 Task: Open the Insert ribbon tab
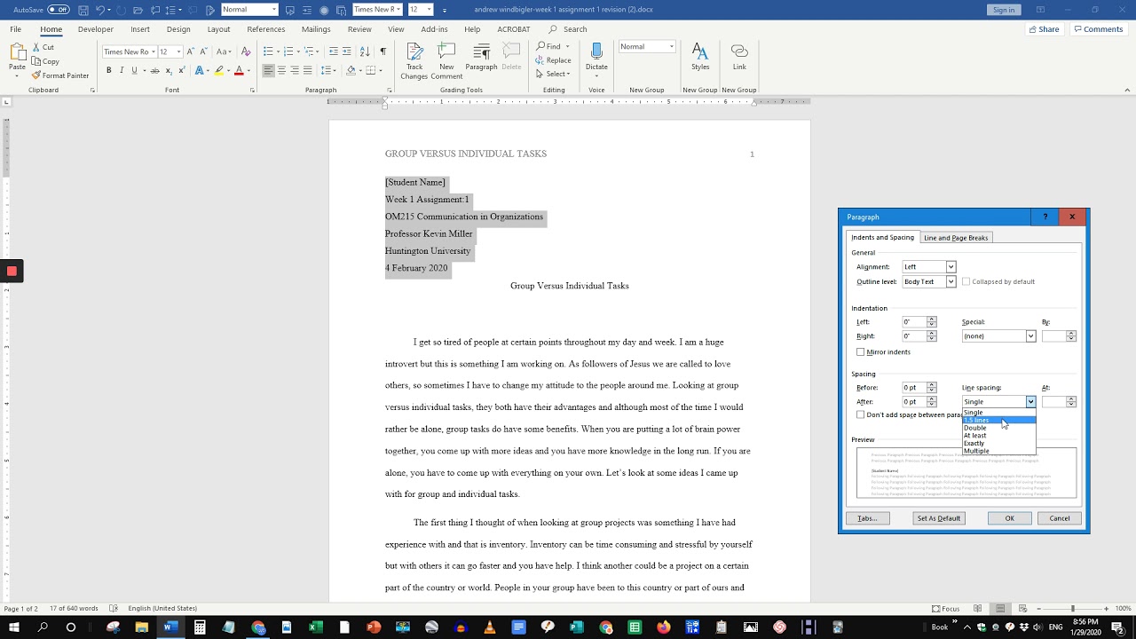[140, 29]
